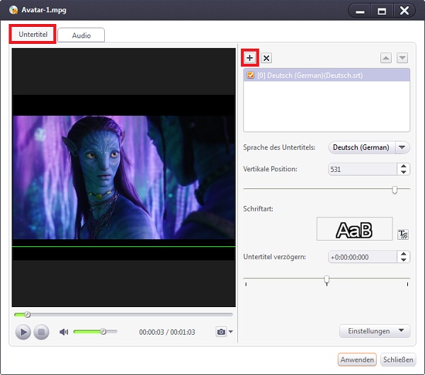The height and width of the screenshot is (375, 425).
Task: Click the Vertikale Position input field
Action: click(363, 169)
